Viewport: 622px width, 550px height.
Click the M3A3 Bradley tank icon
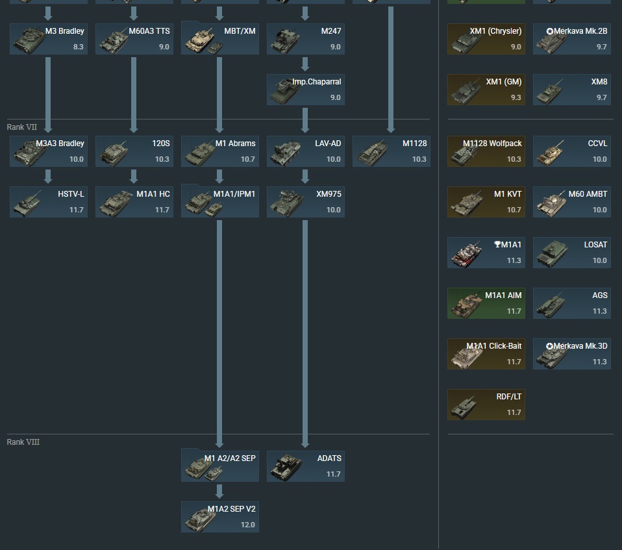click(x=29, y=153)
